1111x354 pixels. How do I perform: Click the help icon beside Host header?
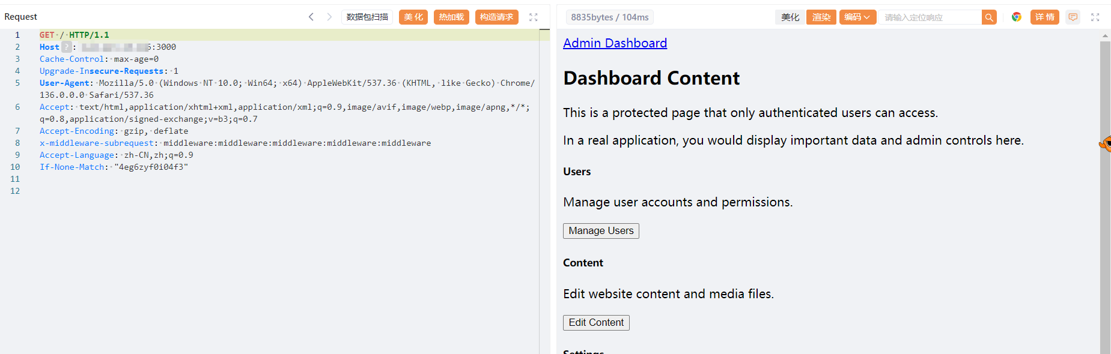[66, 47]
